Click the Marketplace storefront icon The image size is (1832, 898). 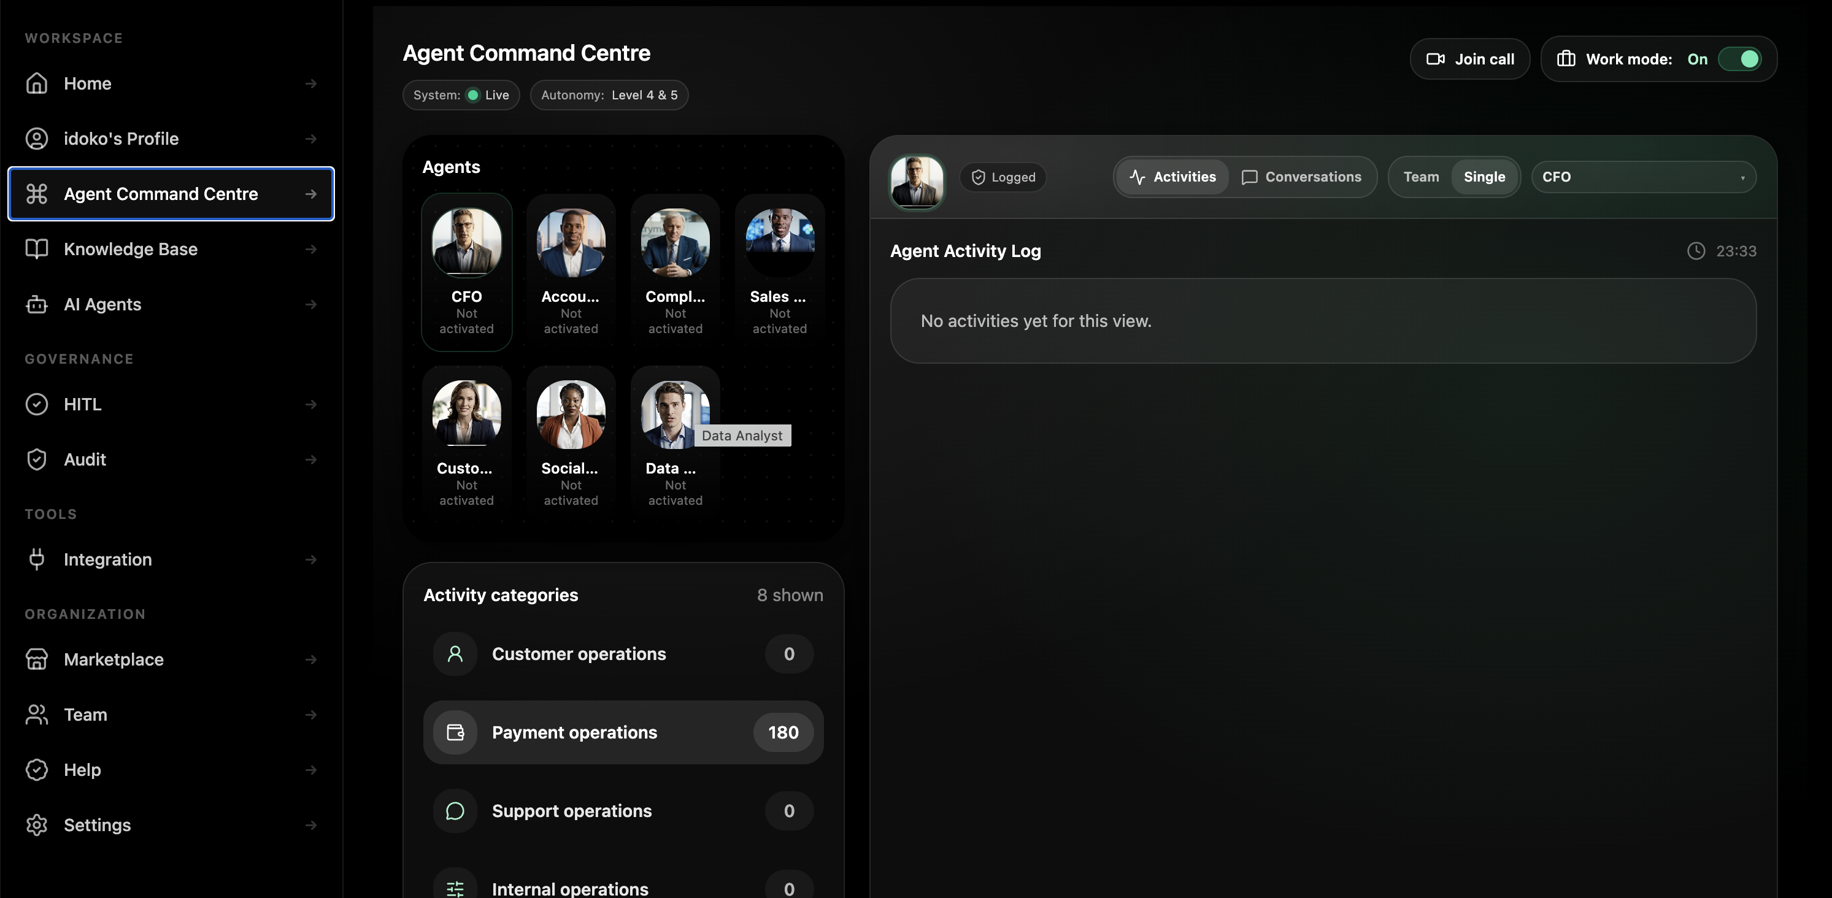(36, 659)
